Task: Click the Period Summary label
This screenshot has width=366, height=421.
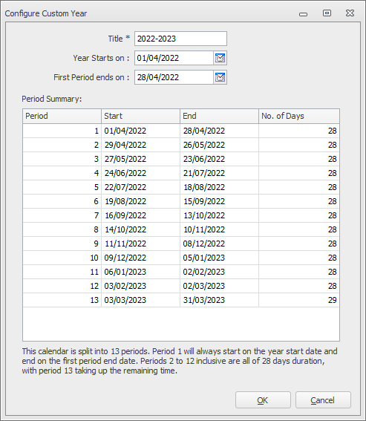Action: coord(51,99)
